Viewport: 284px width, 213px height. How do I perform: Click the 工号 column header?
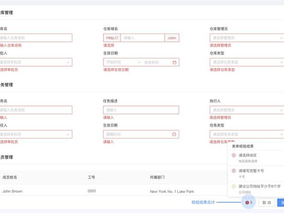(91, 177)
